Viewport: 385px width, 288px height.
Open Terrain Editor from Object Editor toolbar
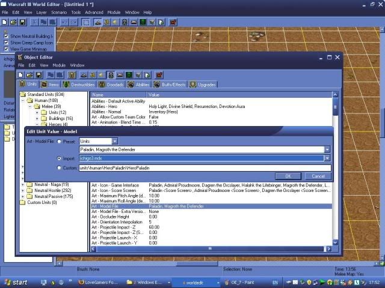click(84, 75)
